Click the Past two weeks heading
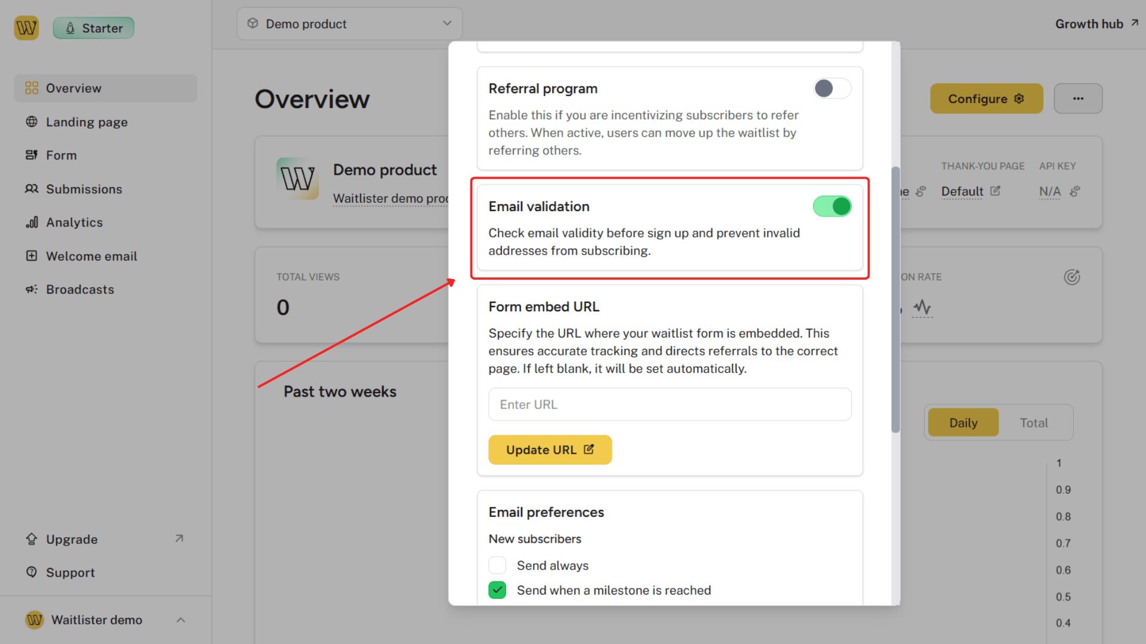The width and height of the screenshot is (1146, 644). click(340, 392)
